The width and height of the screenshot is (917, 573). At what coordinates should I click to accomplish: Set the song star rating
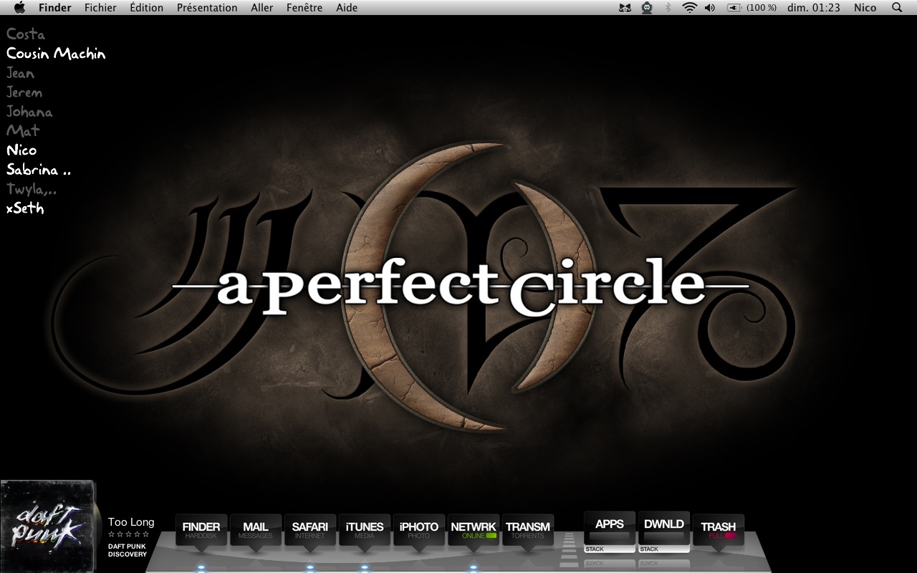pos(129,534)
